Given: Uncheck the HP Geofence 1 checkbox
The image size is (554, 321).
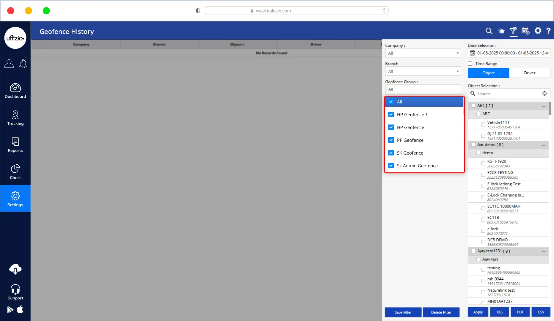Looking at the screenshot, I should [391, 115].
